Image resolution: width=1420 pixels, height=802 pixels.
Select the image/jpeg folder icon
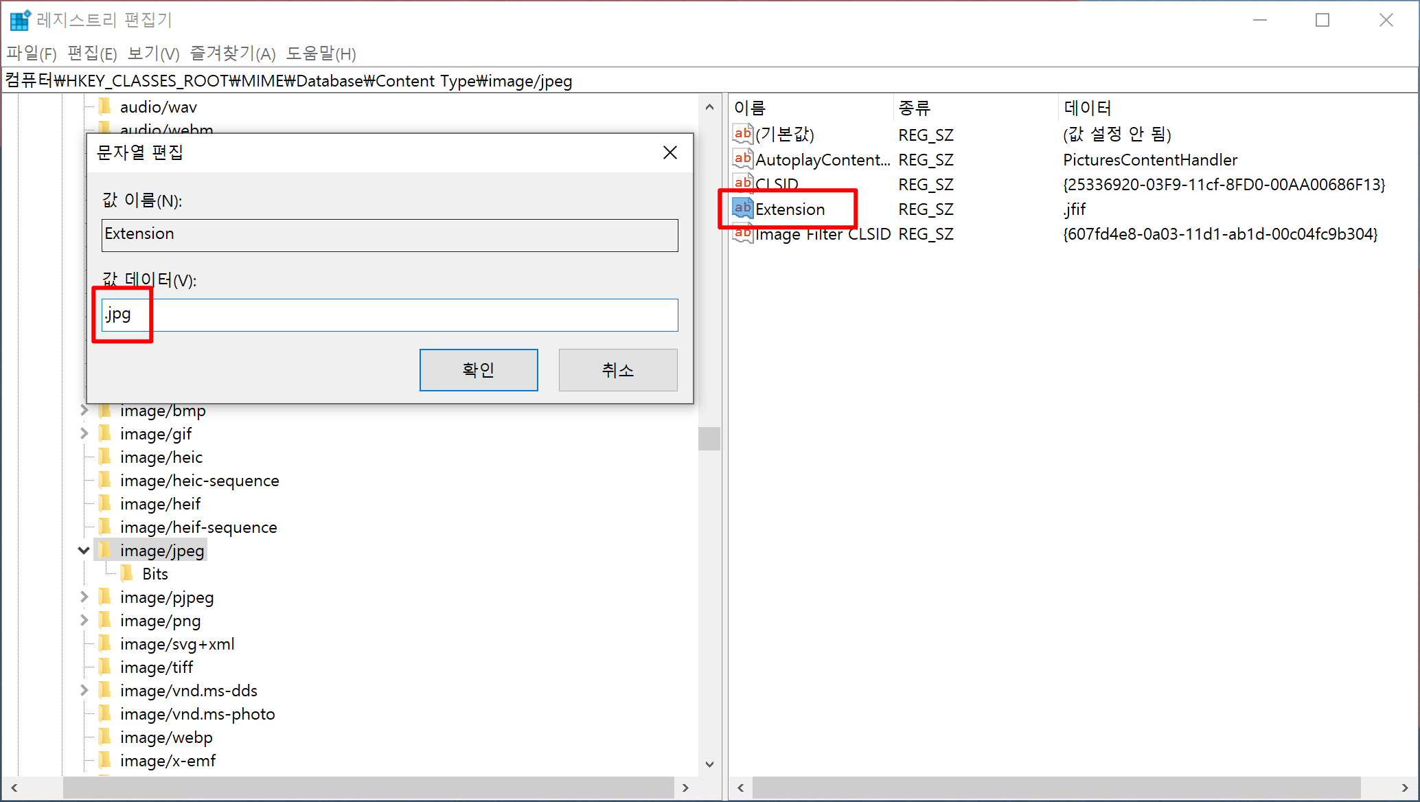tap(105, 550)
